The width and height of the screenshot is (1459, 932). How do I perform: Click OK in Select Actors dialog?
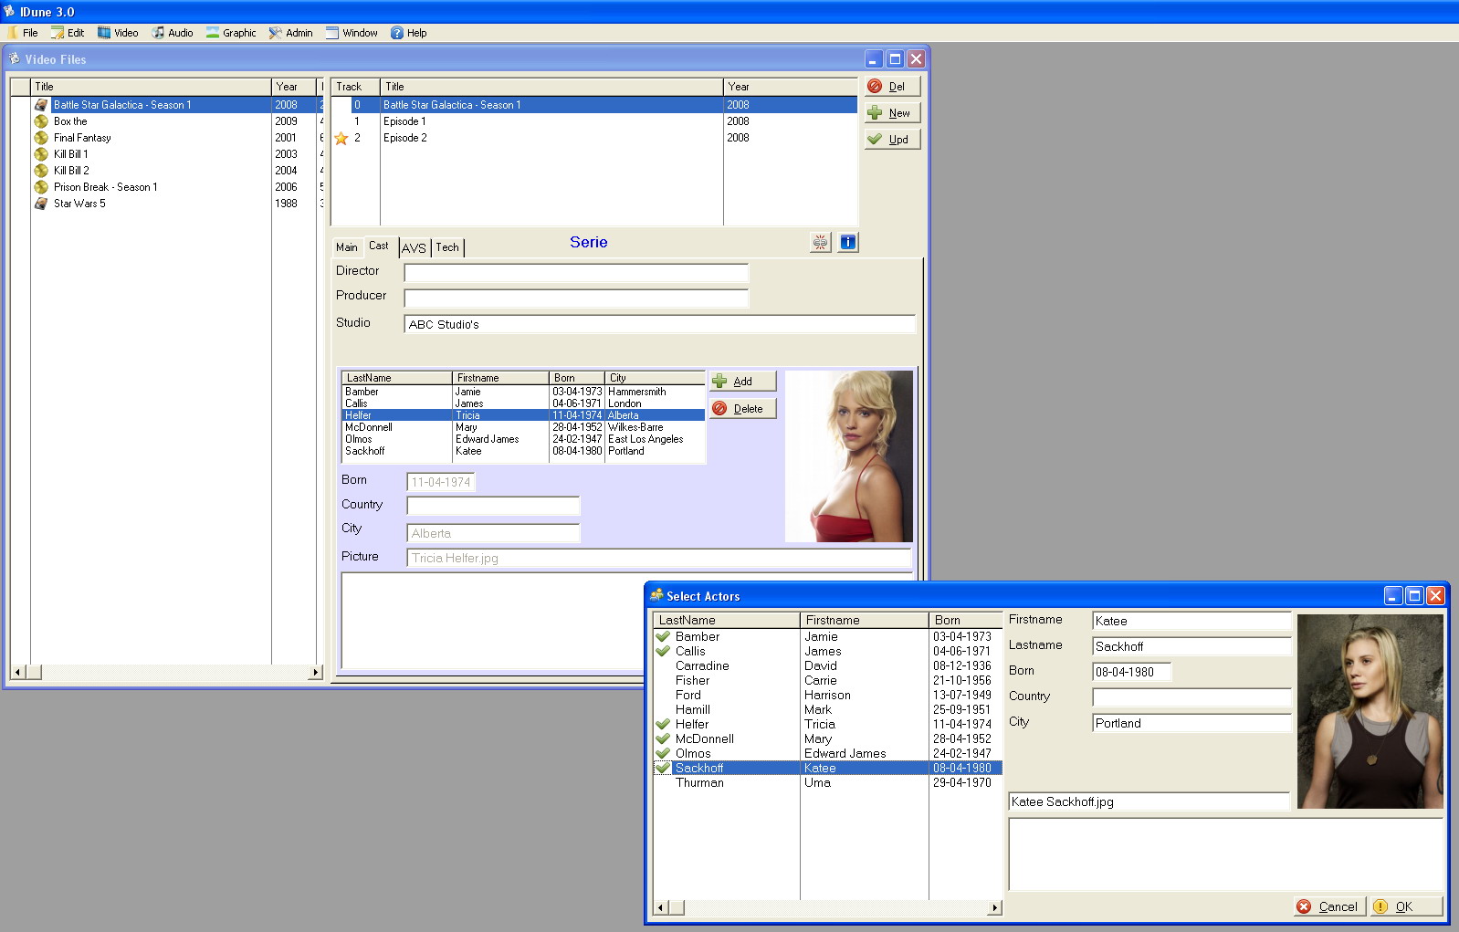coord(1406,906)
